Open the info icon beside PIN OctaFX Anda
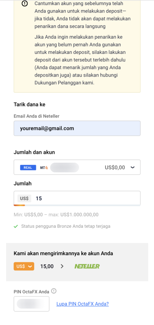154x325 pixels. [x=54, y=291]
